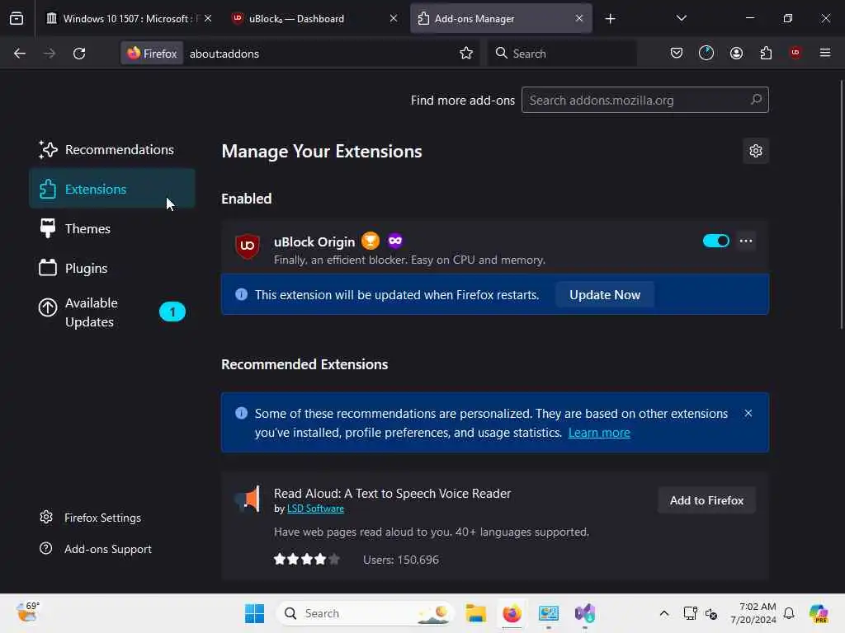Switch to uBlock Dashboard tab
The height and width of the screenshot is (633, 845).
(314, 18)
